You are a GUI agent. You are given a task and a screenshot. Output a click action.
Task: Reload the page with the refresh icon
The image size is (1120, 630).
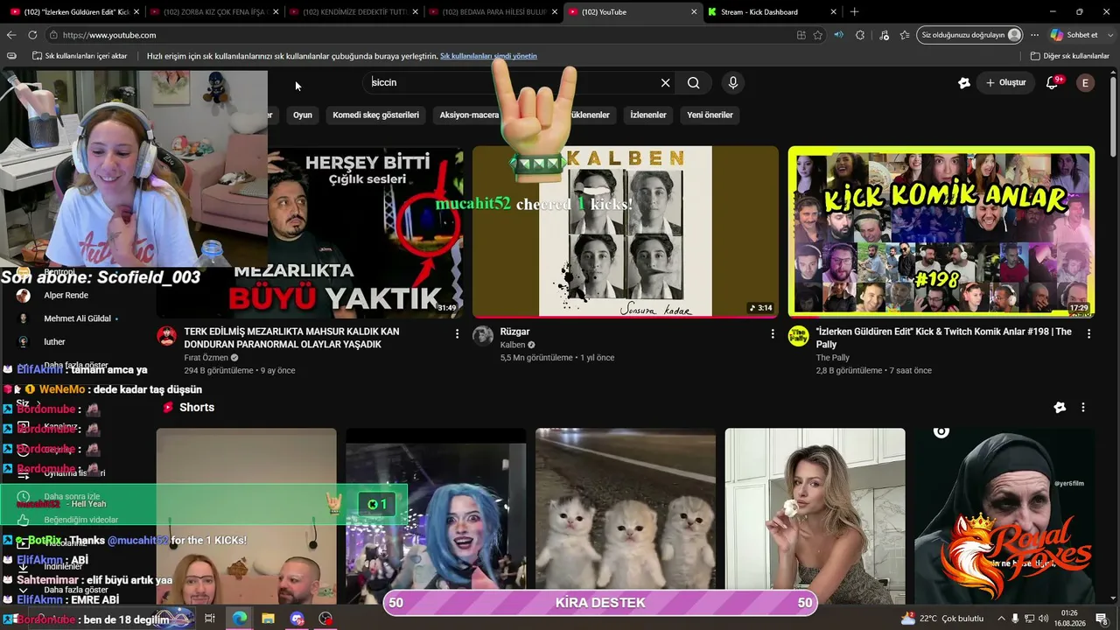click(x=32, y=35)
